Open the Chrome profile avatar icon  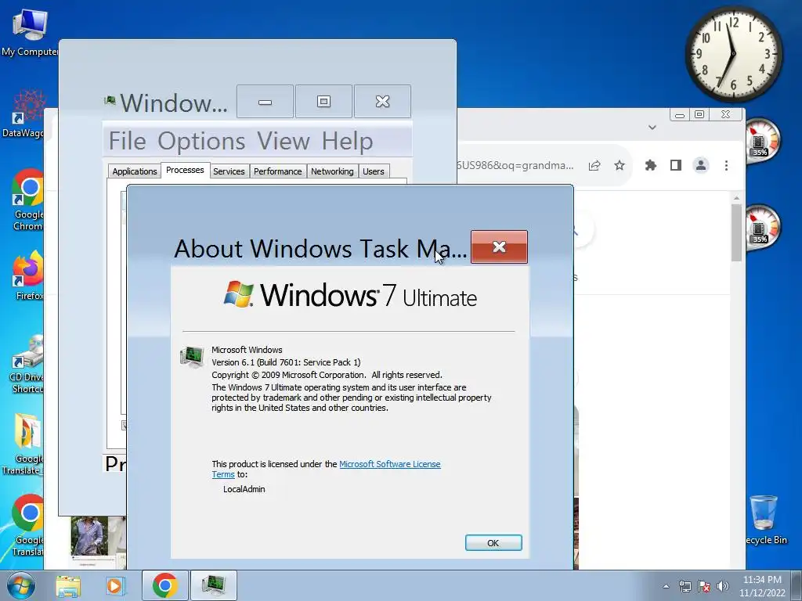coord(701,165)
